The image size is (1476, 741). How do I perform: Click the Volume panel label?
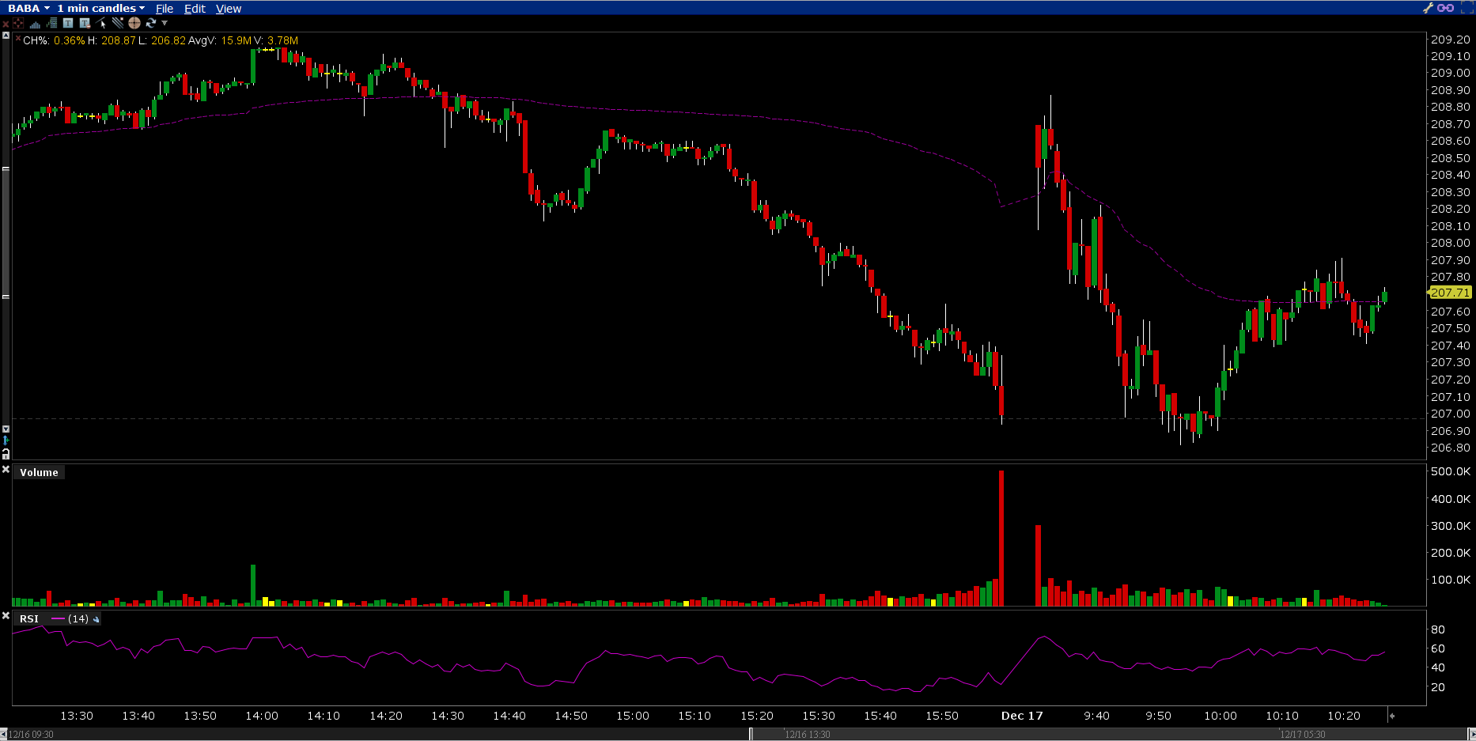pos(40,472)
